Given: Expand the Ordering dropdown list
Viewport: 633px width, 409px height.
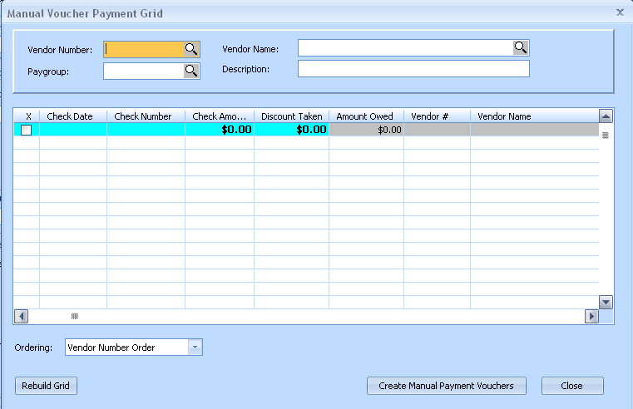Looking at the screenshot, I should (195, 347).
